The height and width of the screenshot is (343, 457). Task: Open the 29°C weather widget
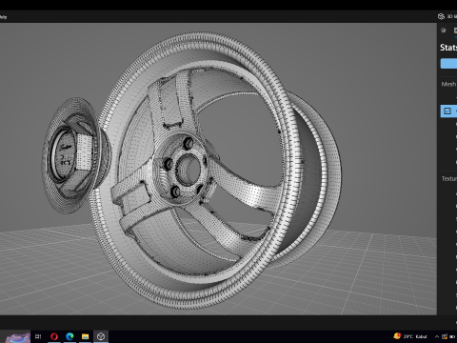(x=410, y=336)
